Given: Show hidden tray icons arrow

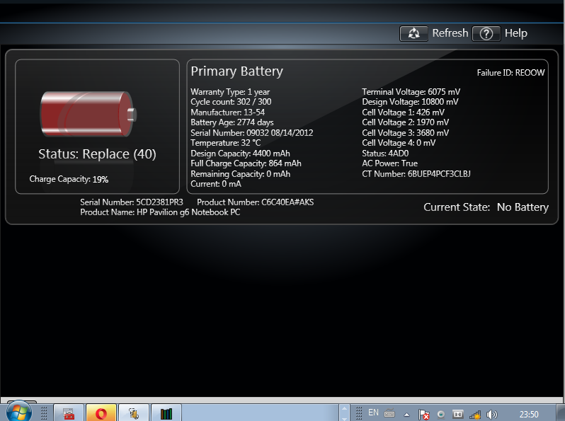Looking at the screenshot, I should [406, 415].
